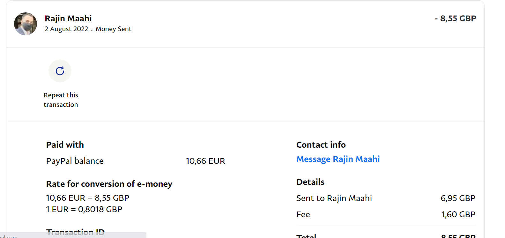505x238 pixels.
Task: Click the Money Sent status text
Action: (x=114, y=29)
